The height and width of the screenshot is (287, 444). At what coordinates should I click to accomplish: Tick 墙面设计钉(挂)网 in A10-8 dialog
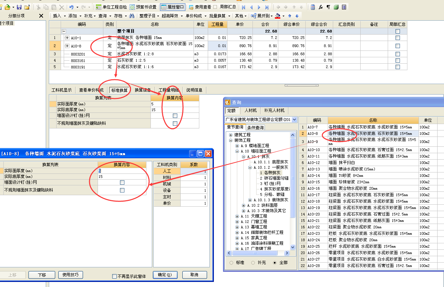pyautogui.click(x=122, y=183)
